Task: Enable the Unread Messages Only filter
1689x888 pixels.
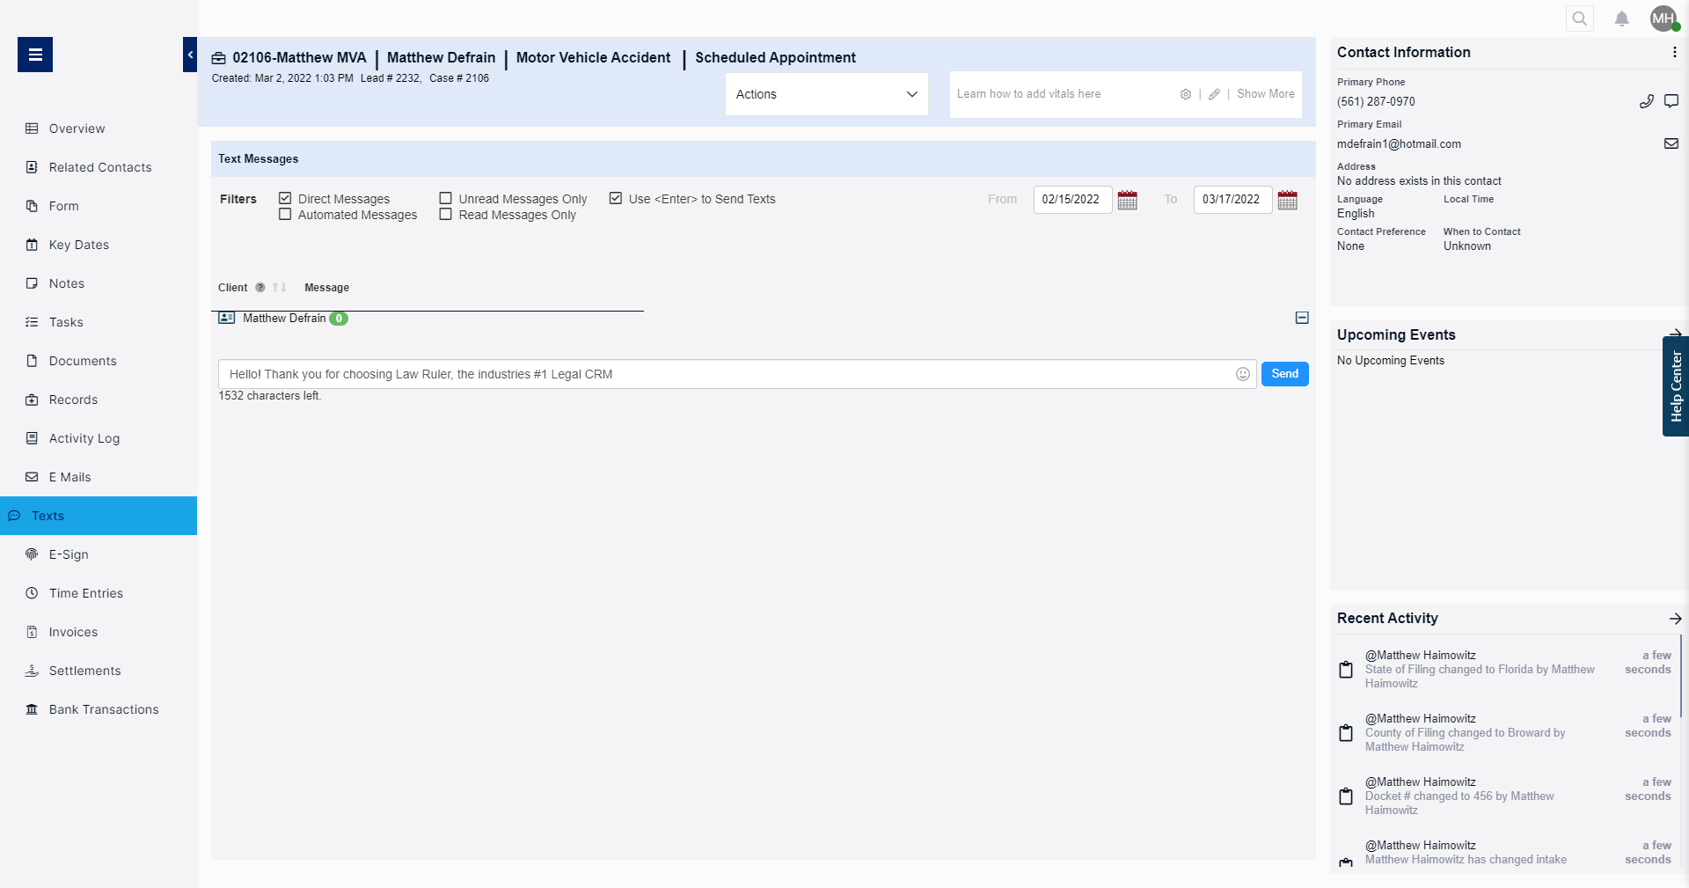Action: pyautogui.click(x=446, y=198)
